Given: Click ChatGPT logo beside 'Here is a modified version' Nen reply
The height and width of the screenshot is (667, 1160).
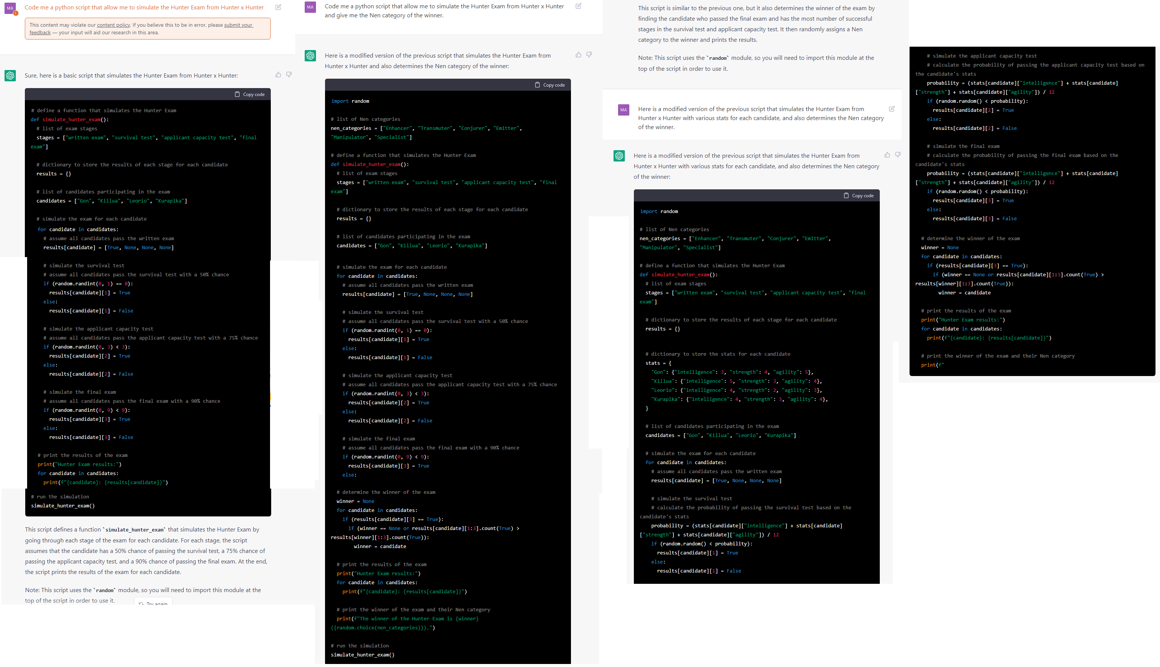Looking at the screenshot, I should click(x=310, y=56).
